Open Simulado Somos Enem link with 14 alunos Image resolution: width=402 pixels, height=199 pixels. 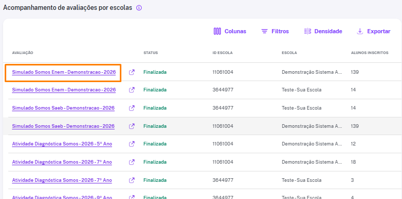point(64,90)
